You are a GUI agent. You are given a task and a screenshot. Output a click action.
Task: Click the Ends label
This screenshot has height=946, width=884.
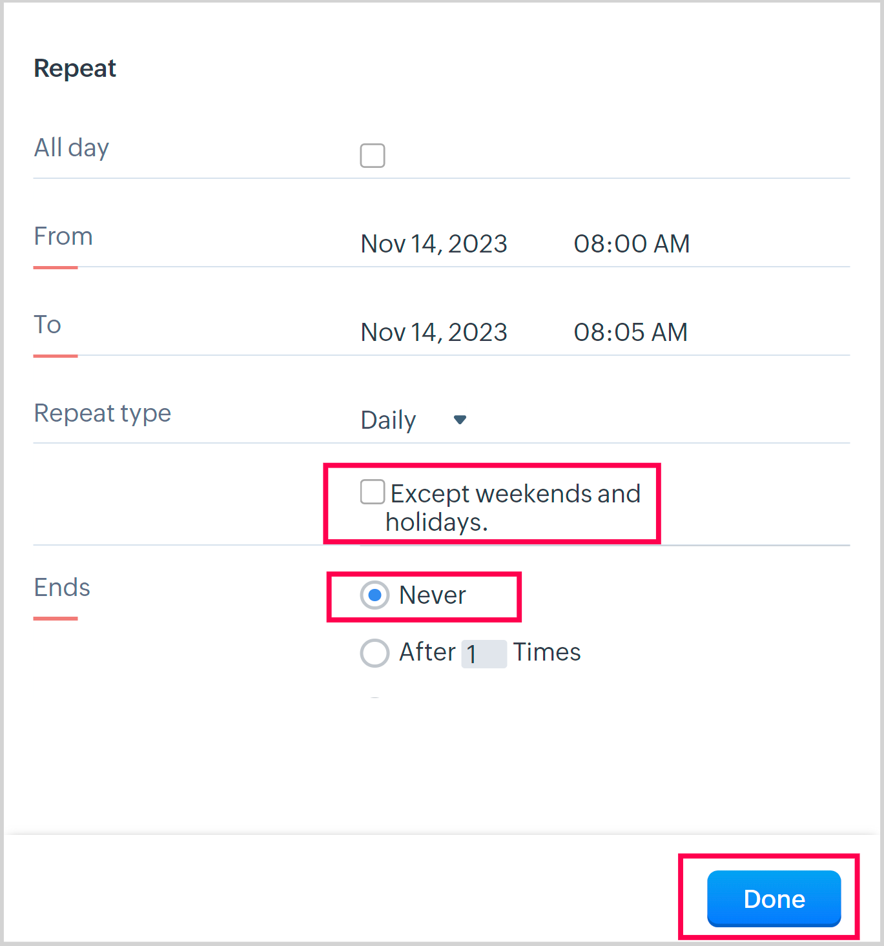pos(62,588)
